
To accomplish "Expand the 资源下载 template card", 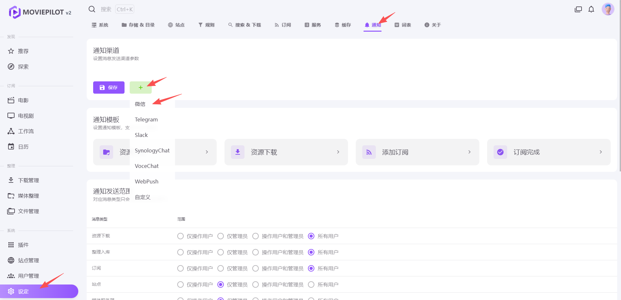I will click(x=286, y=152).
